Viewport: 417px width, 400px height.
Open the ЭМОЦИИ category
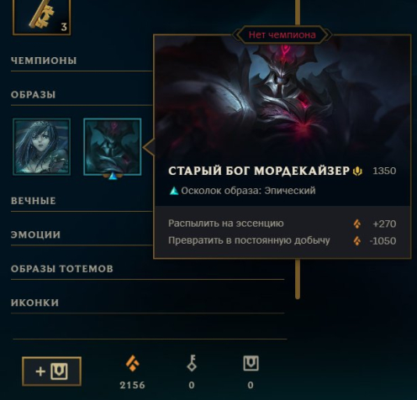(x=35, y=234)
